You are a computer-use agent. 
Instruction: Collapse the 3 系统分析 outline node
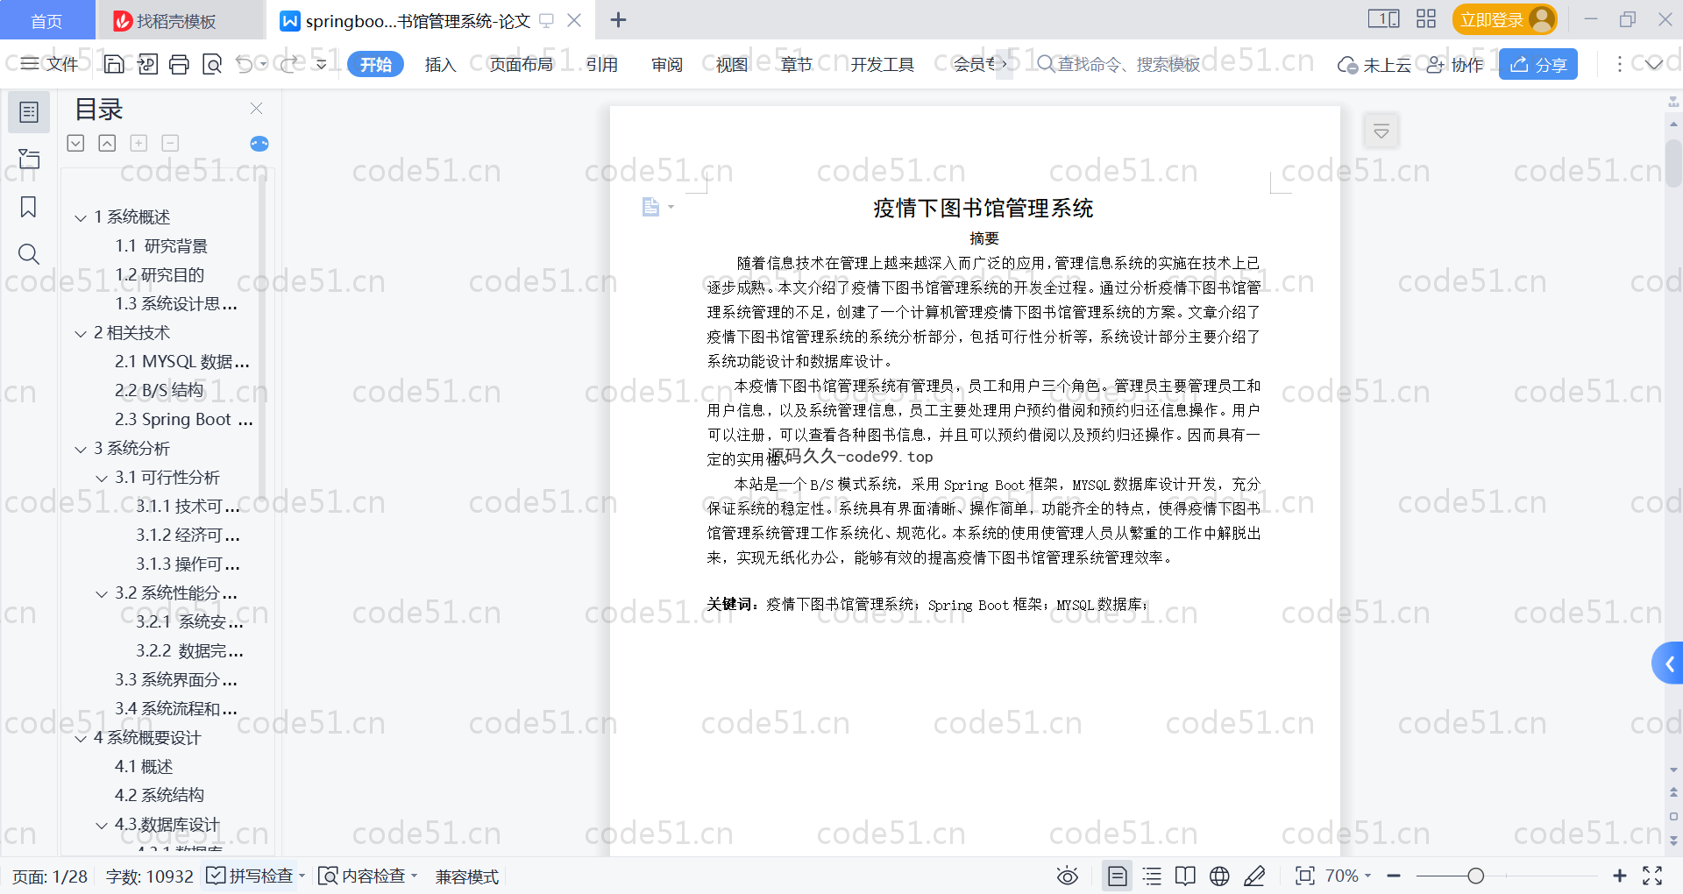(81, 449)
